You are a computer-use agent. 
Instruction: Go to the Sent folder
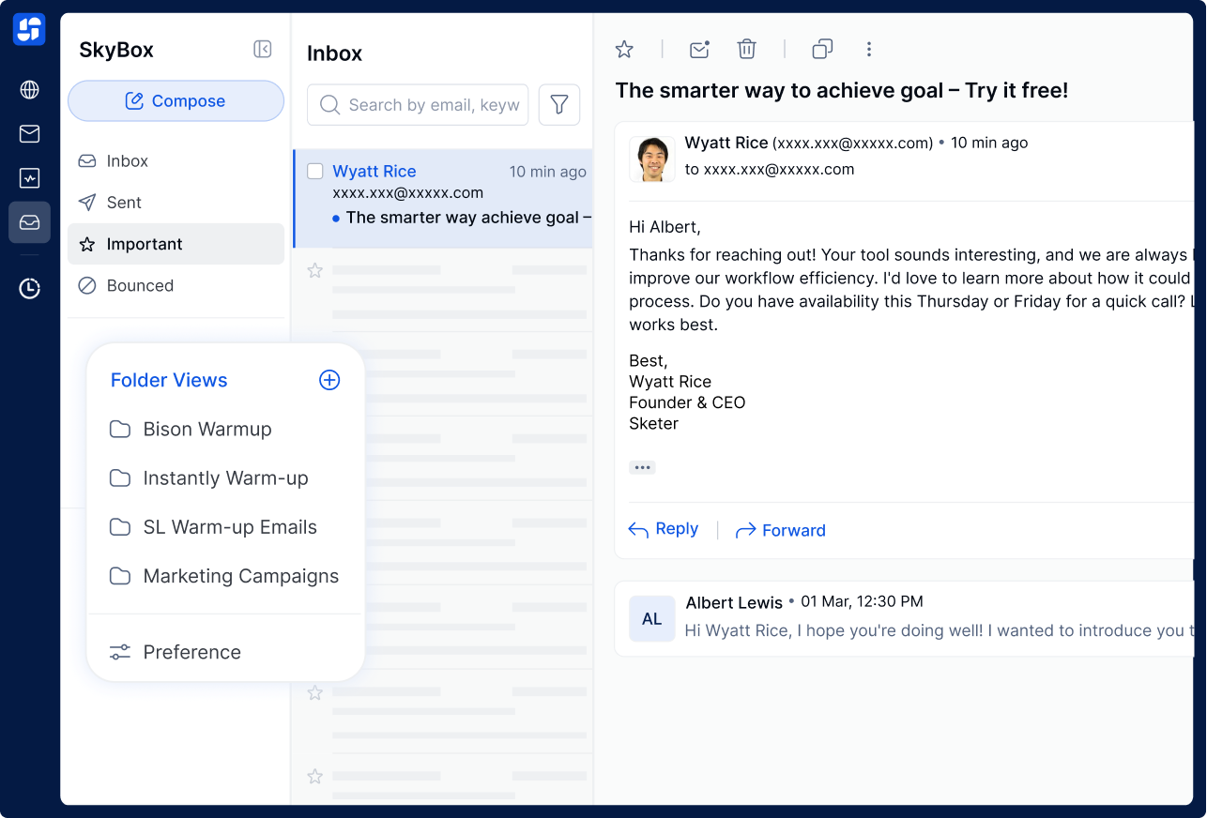tap(176, 203)
